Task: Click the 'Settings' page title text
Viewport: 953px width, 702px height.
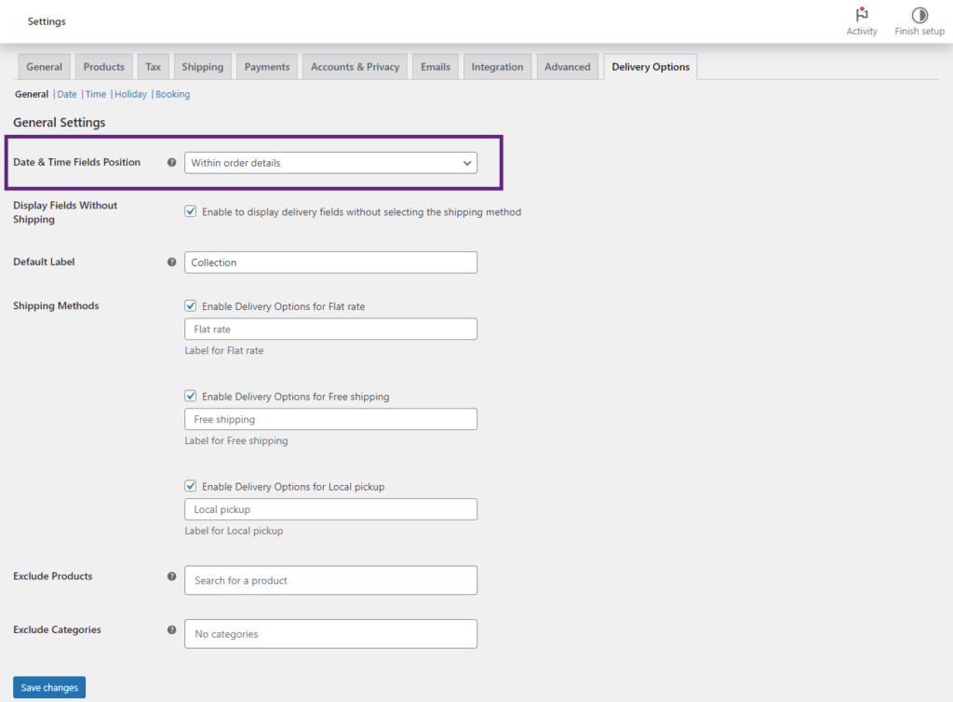Action: tap(47, 21)
